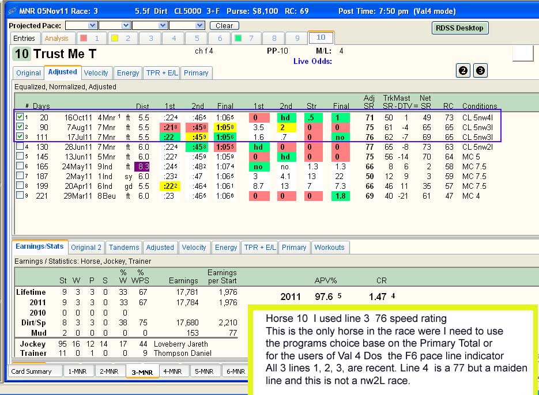Click the green :22 first fraction cell
The image size is (539, 395).
(169, 137)
